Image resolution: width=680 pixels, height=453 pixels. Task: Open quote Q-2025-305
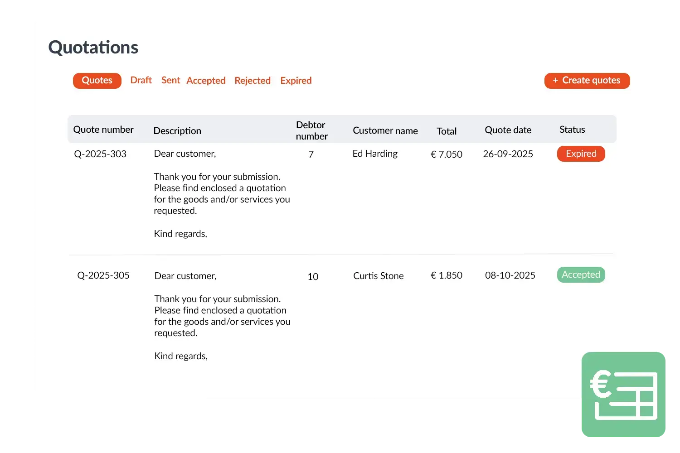[x=103, y=275]
